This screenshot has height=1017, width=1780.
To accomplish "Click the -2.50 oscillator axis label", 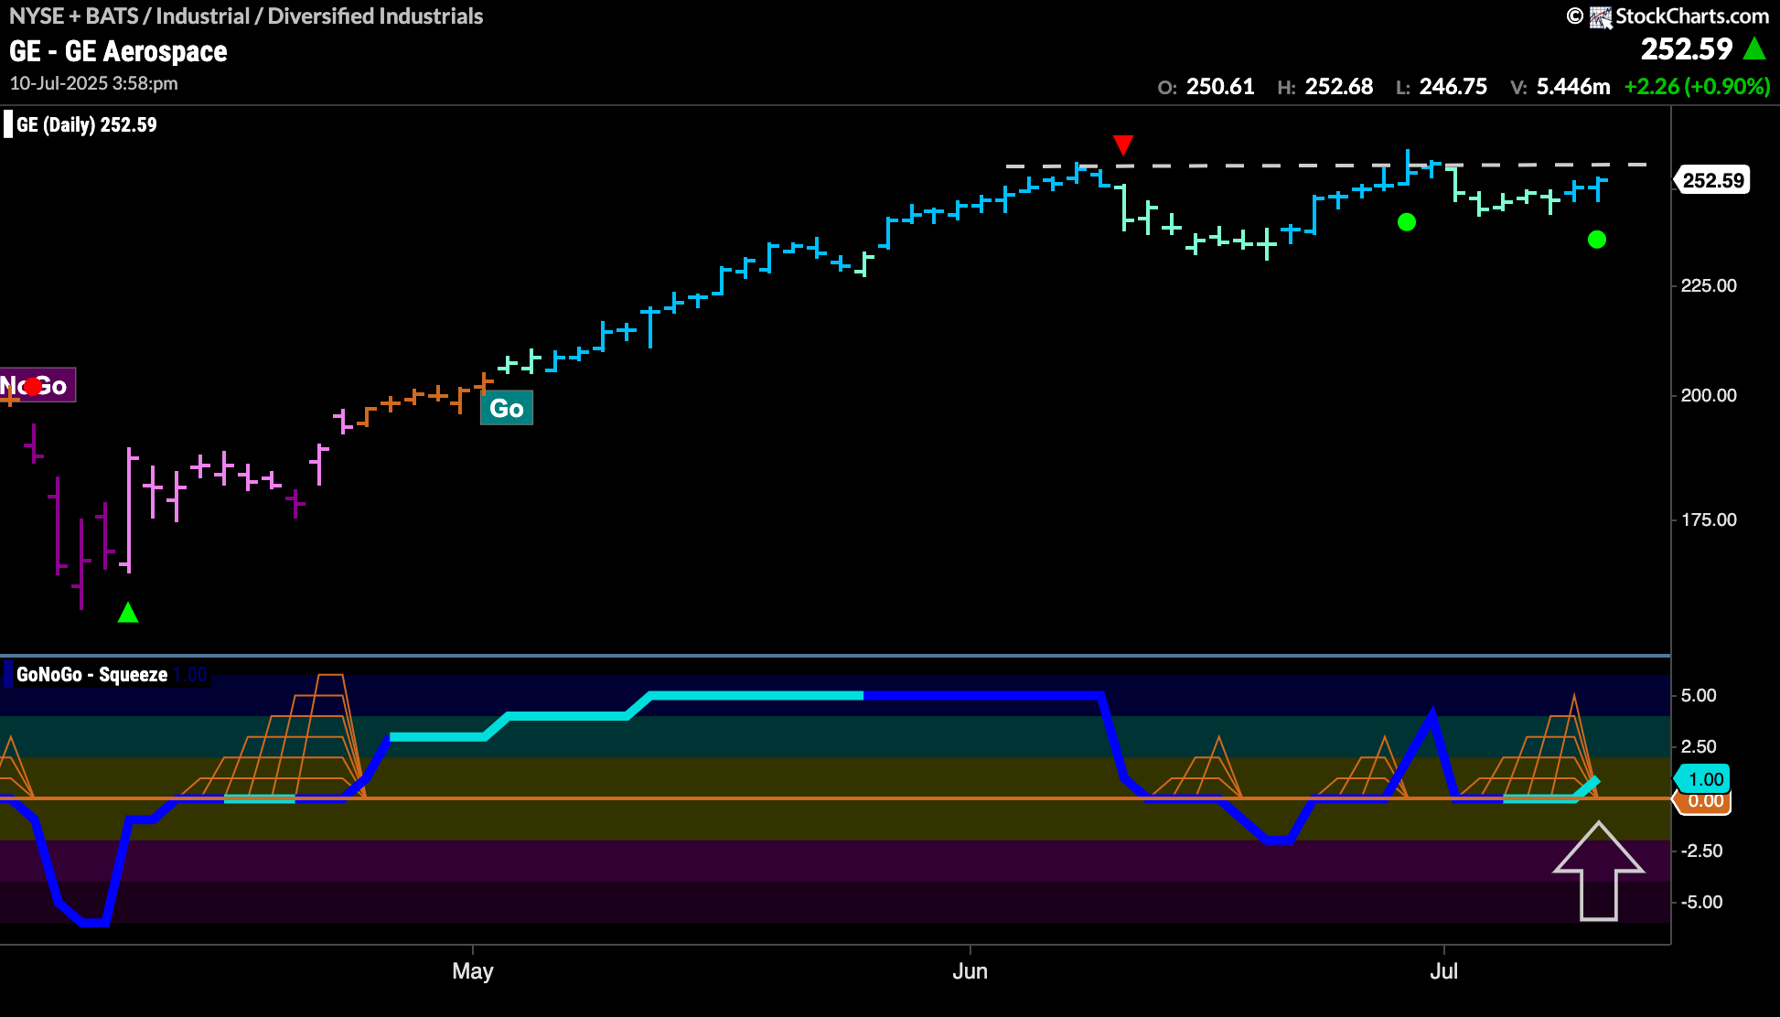I will click(x=1701, y=851).
